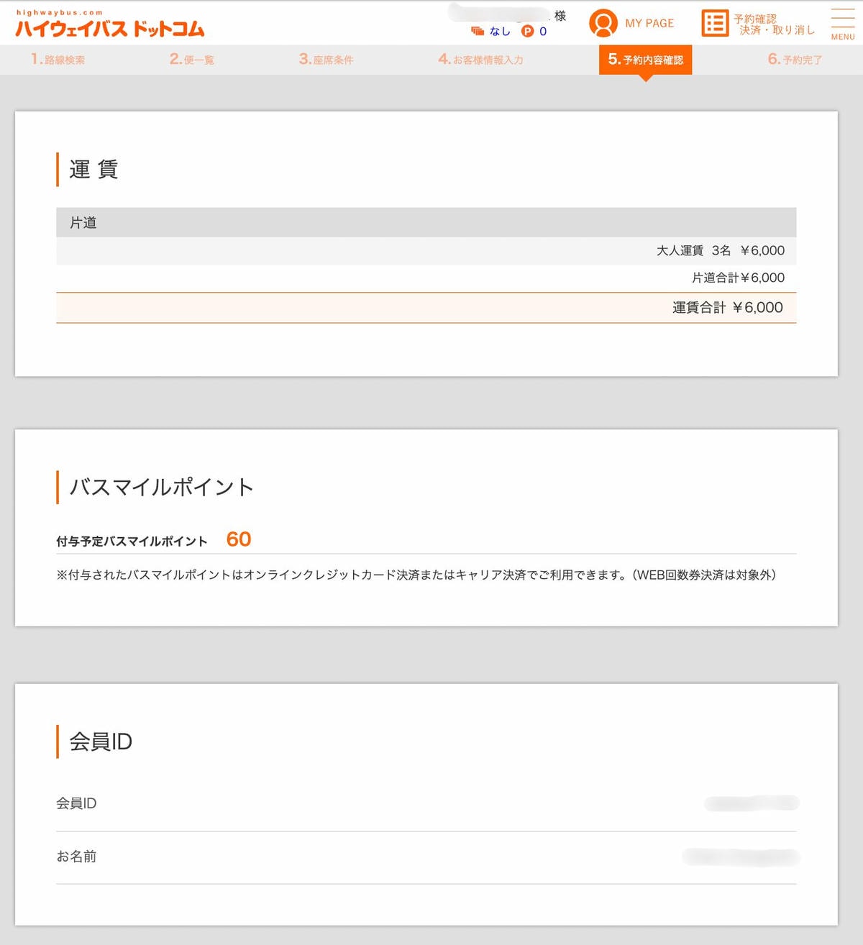Open the MY PAGE link

[649, 23]
